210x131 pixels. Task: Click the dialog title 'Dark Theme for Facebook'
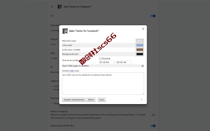point(84,31)
